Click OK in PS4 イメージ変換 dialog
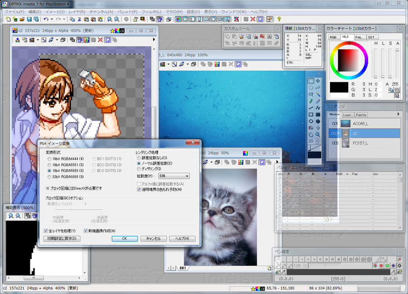This screenshot has height=294, width=408. 125,239
